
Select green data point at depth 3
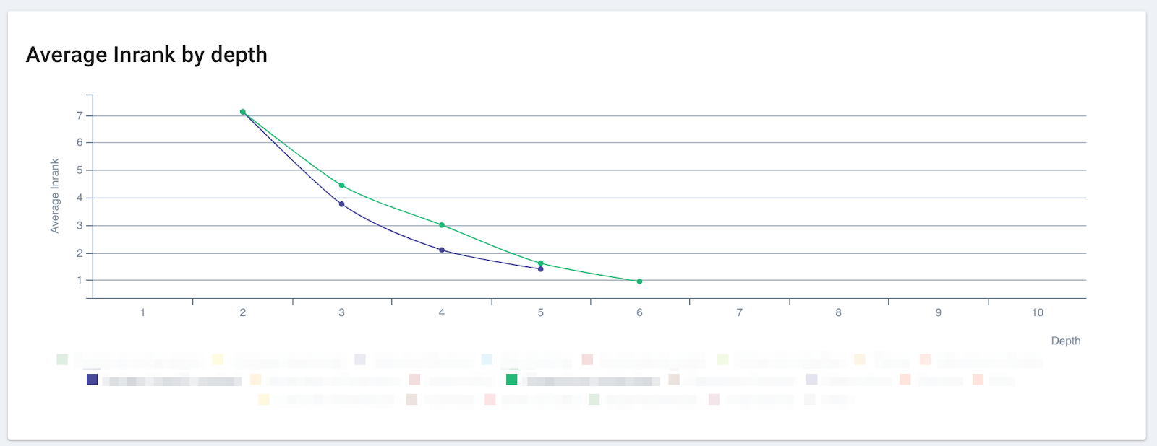tap(342, 185)
